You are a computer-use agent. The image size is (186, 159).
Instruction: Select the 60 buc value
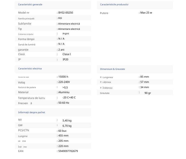[x=62, y=131]
